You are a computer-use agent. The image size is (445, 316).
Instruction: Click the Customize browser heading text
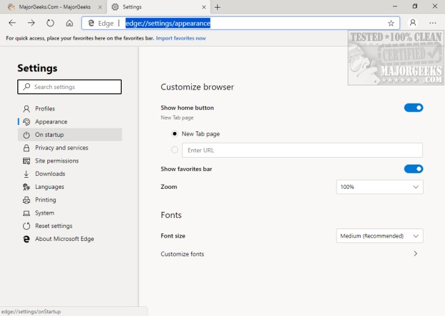pos(197,87)
